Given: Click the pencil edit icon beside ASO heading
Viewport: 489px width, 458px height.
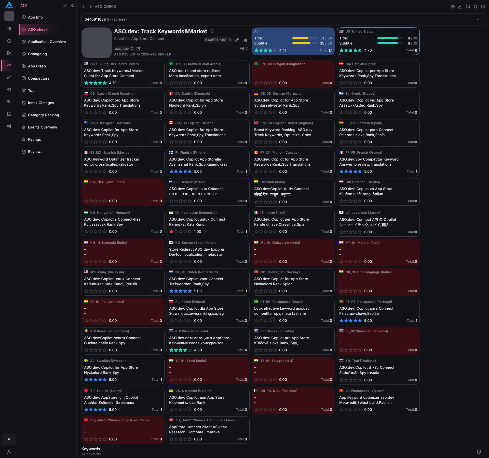Looking at the screenshot, I should 65,6.
